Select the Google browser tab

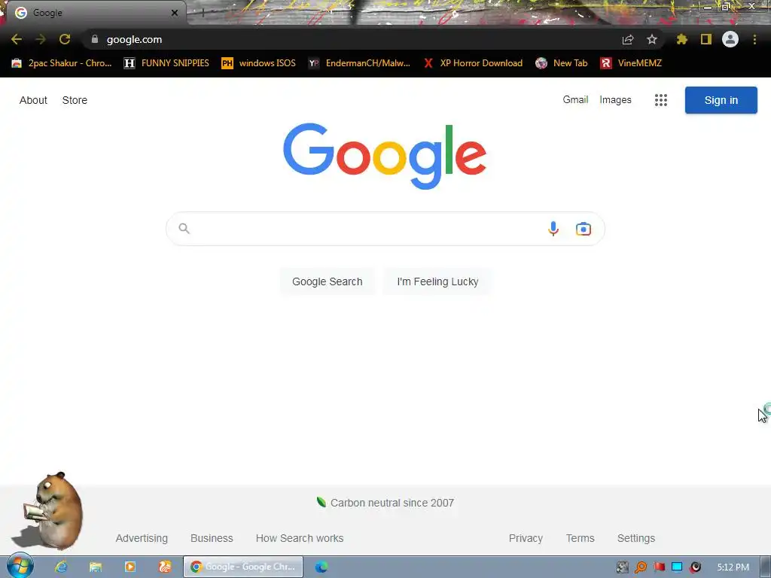click(x=93, y=13)
